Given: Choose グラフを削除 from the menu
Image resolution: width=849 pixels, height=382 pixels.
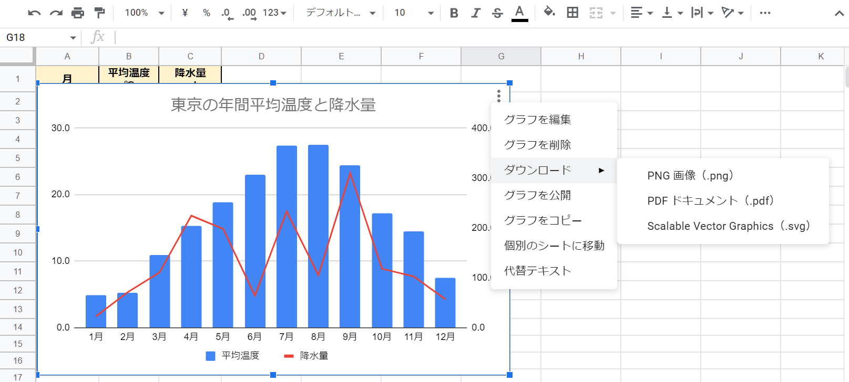Looking at the screenshot, I should (554, 145).
